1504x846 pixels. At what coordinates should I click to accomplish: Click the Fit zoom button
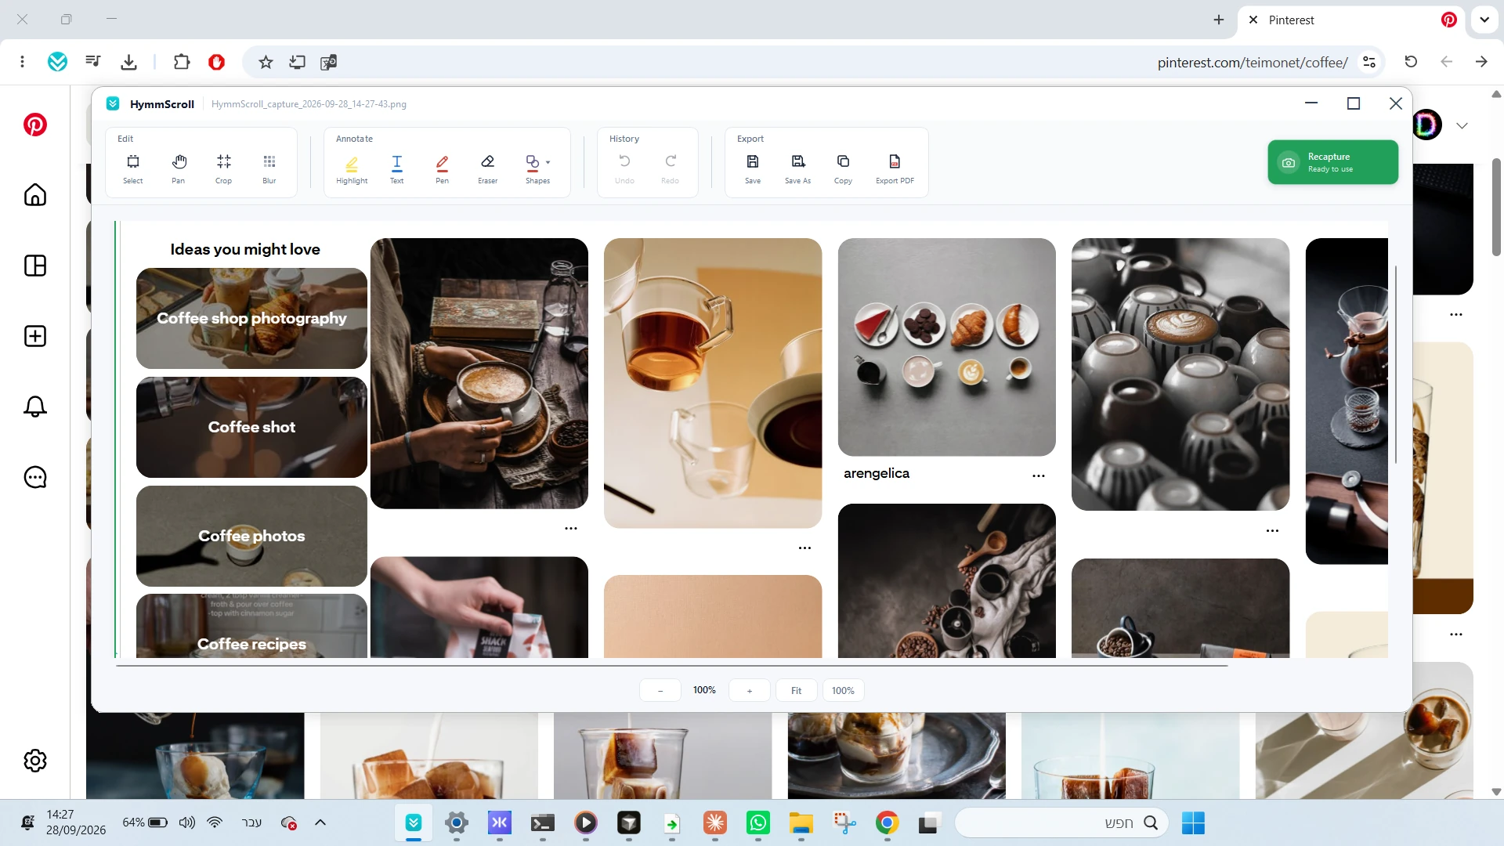coord(797,690)
